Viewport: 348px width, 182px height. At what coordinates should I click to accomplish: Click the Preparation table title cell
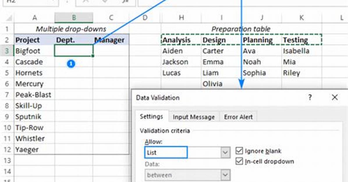(241, 29)
